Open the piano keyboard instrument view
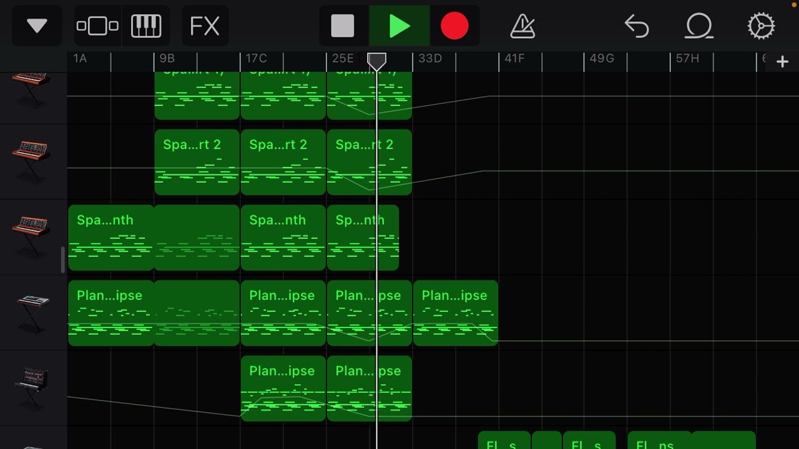The width and height of the screenshot is (799, 449). 146,26
